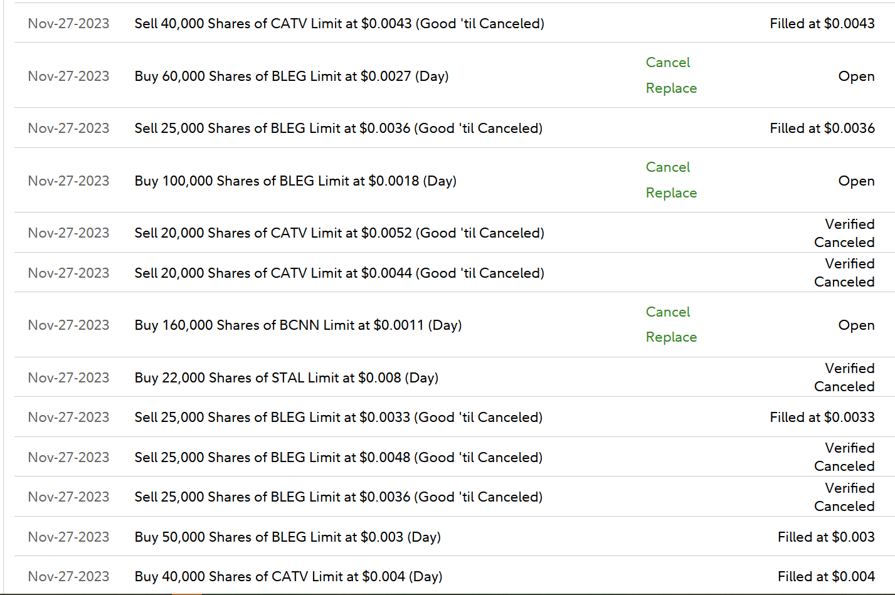Click the "Filled at $0.004" status

click(826, 577)
